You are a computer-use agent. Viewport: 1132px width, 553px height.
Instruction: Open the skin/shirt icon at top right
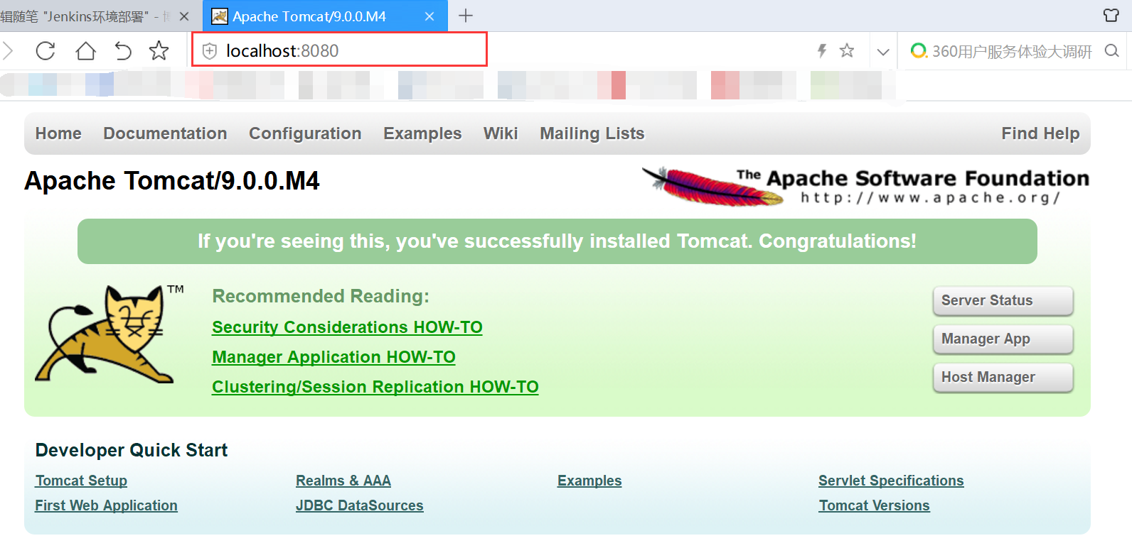(1111, 15)
